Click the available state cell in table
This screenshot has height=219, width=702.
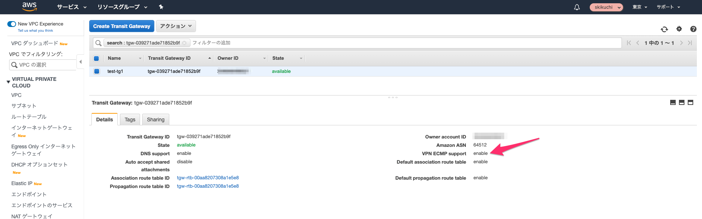pyautogui.click(x=281, y=71)
